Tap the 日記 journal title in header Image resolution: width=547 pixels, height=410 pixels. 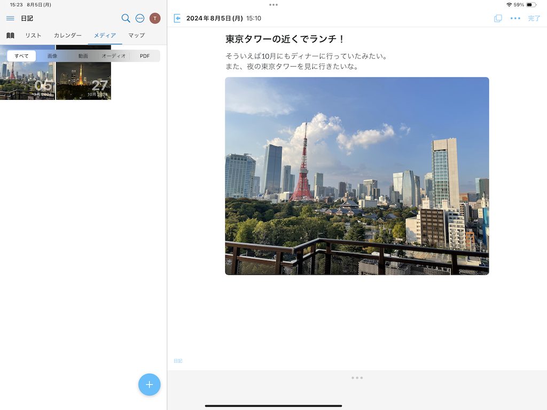(27, 18)
